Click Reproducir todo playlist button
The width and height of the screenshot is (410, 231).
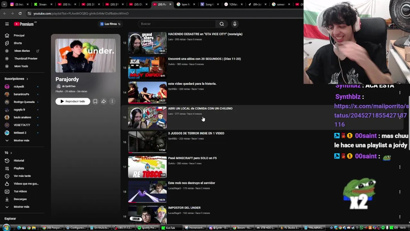click(x=73, y=101)
